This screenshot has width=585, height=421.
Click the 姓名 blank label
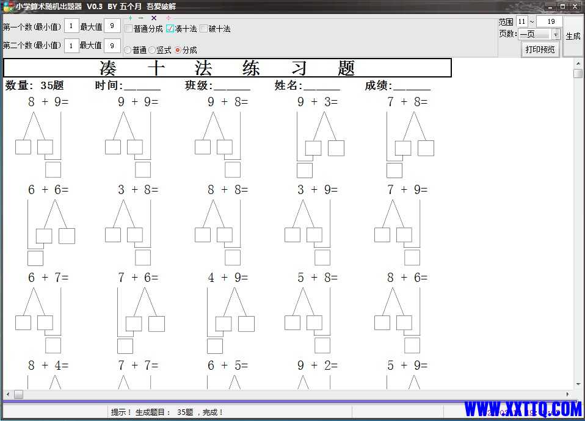307,85
